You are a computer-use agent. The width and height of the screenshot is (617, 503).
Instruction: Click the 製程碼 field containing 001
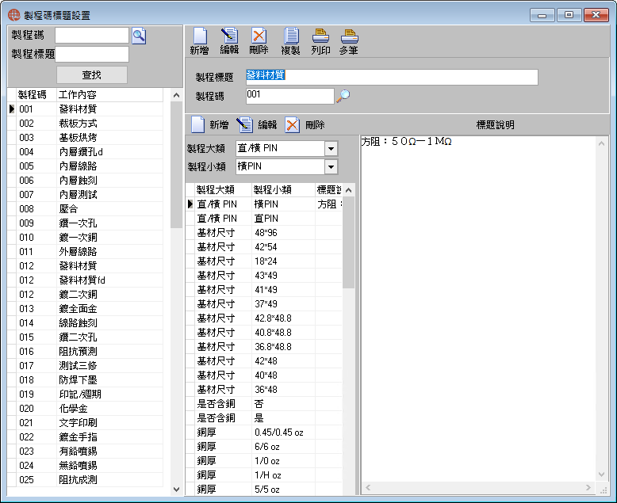pyautogui.click(x=289, y=96)
